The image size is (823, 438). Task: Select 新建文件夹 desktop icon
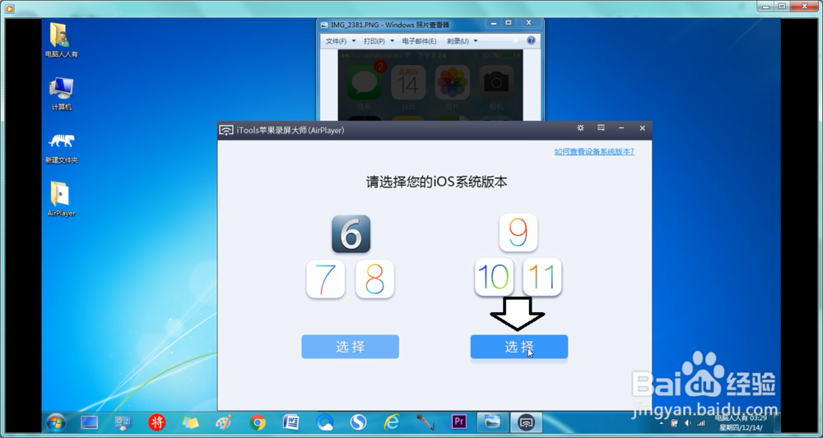pyautogui.click(x=62, y=148)
